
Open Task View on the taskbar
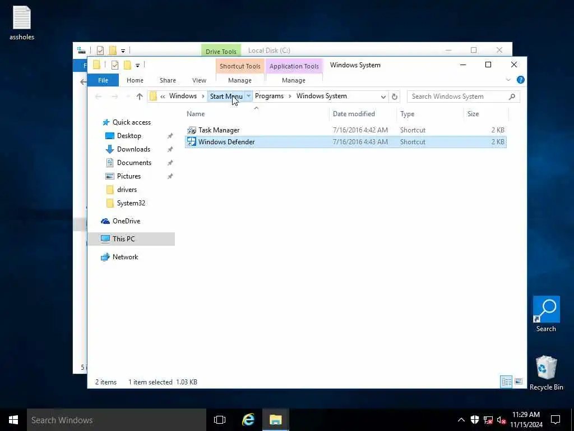click(220, 420)
